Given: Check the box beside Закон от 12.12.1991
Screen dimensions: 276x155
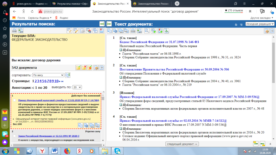Looking at the screenshot, I should [15, 136].
